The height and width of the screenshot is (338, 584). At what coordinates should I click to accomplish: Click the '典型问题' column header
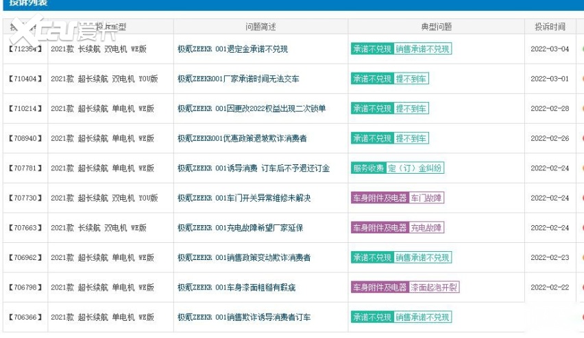pos(437,27)
